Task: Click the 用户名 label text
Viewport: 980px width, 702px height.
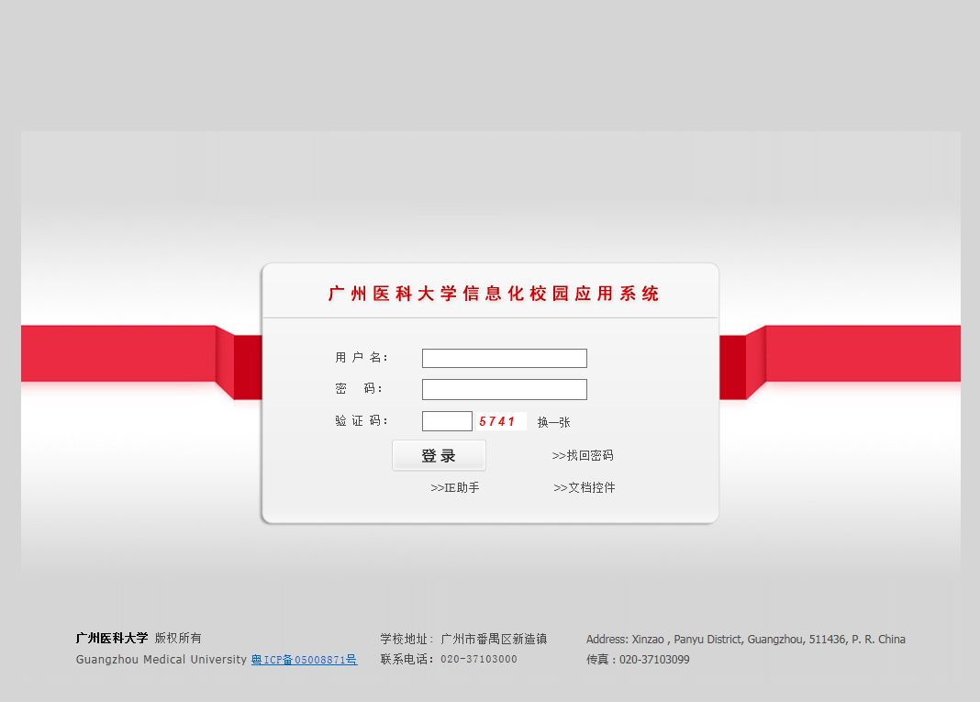Action: click(362, 358)
